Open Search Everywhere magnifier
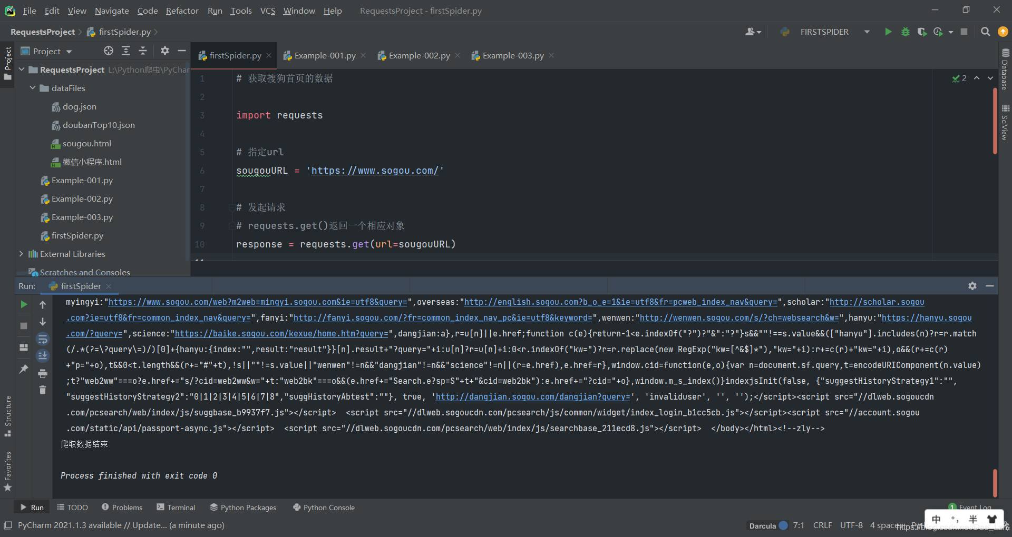The height and width of the screenshot is (537, 1012). point(985,32)
